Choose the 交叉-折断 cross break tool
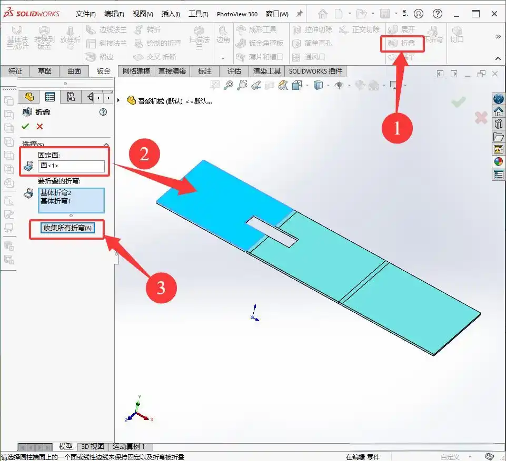This screenshot has width=506, height=461. [x=155, y=57]
